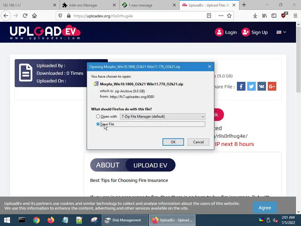
Task: Share file on Twitter icon
Action: pos(251,86)
